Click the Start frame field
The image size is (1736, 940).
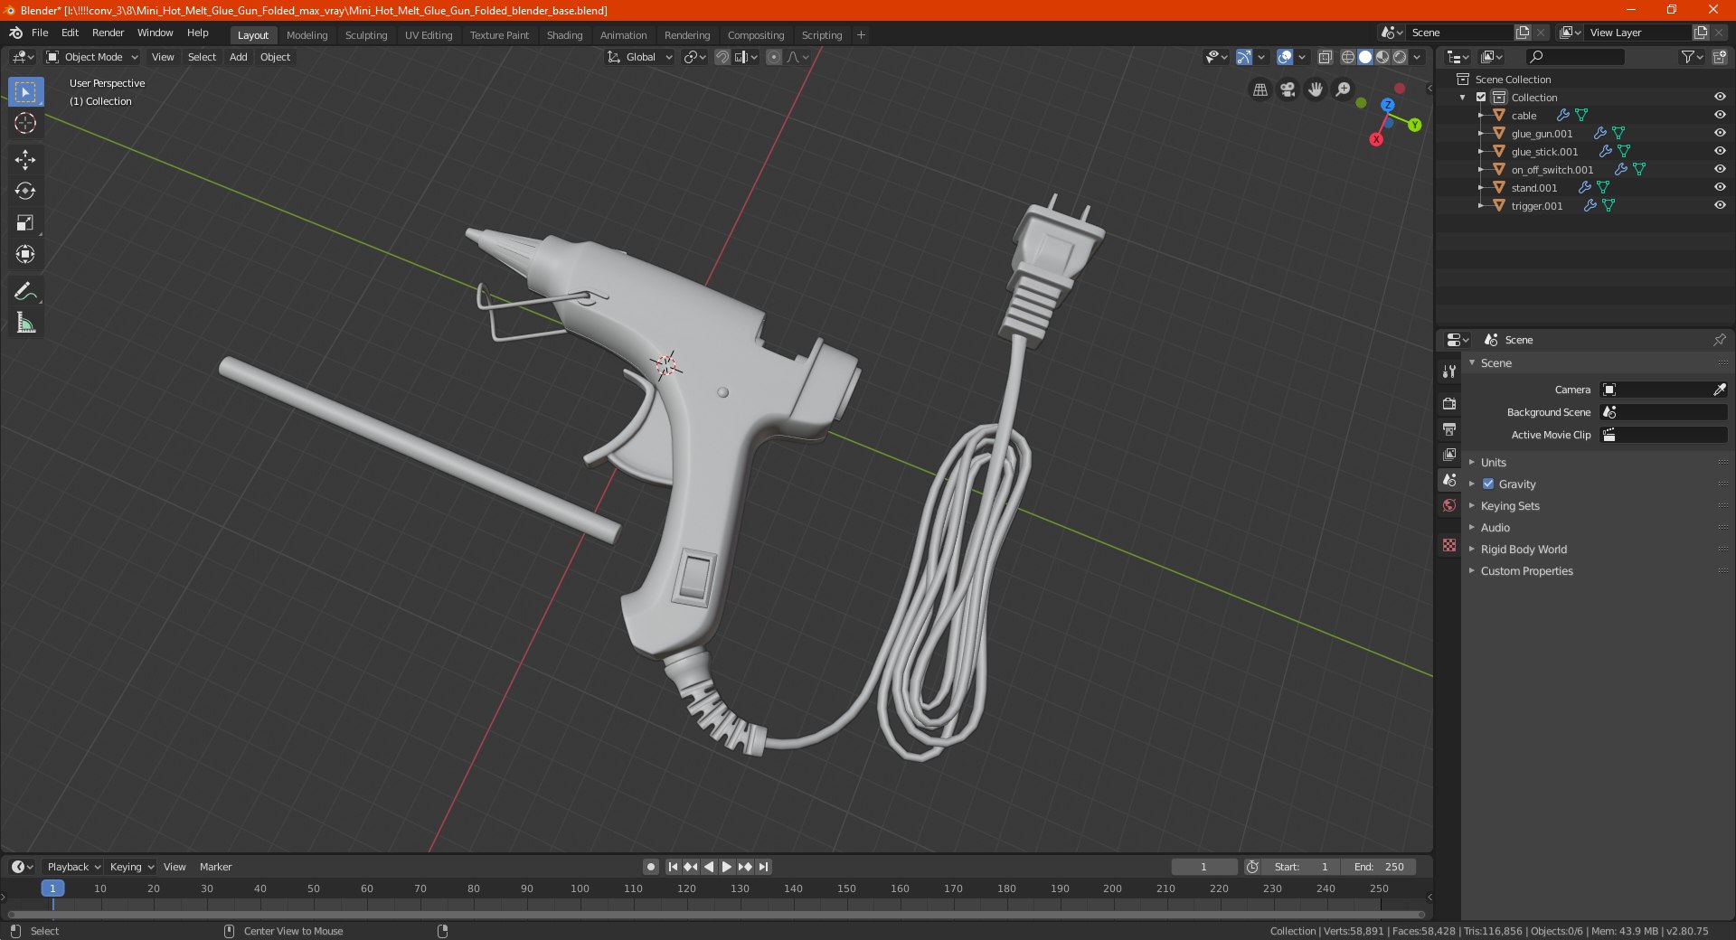pyautogui.click(x=1300, y=867)
